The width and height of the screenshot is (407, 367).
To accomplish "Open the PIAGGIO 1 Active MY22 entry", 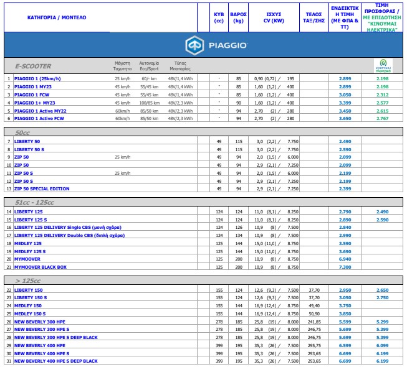I will [41, 111].
